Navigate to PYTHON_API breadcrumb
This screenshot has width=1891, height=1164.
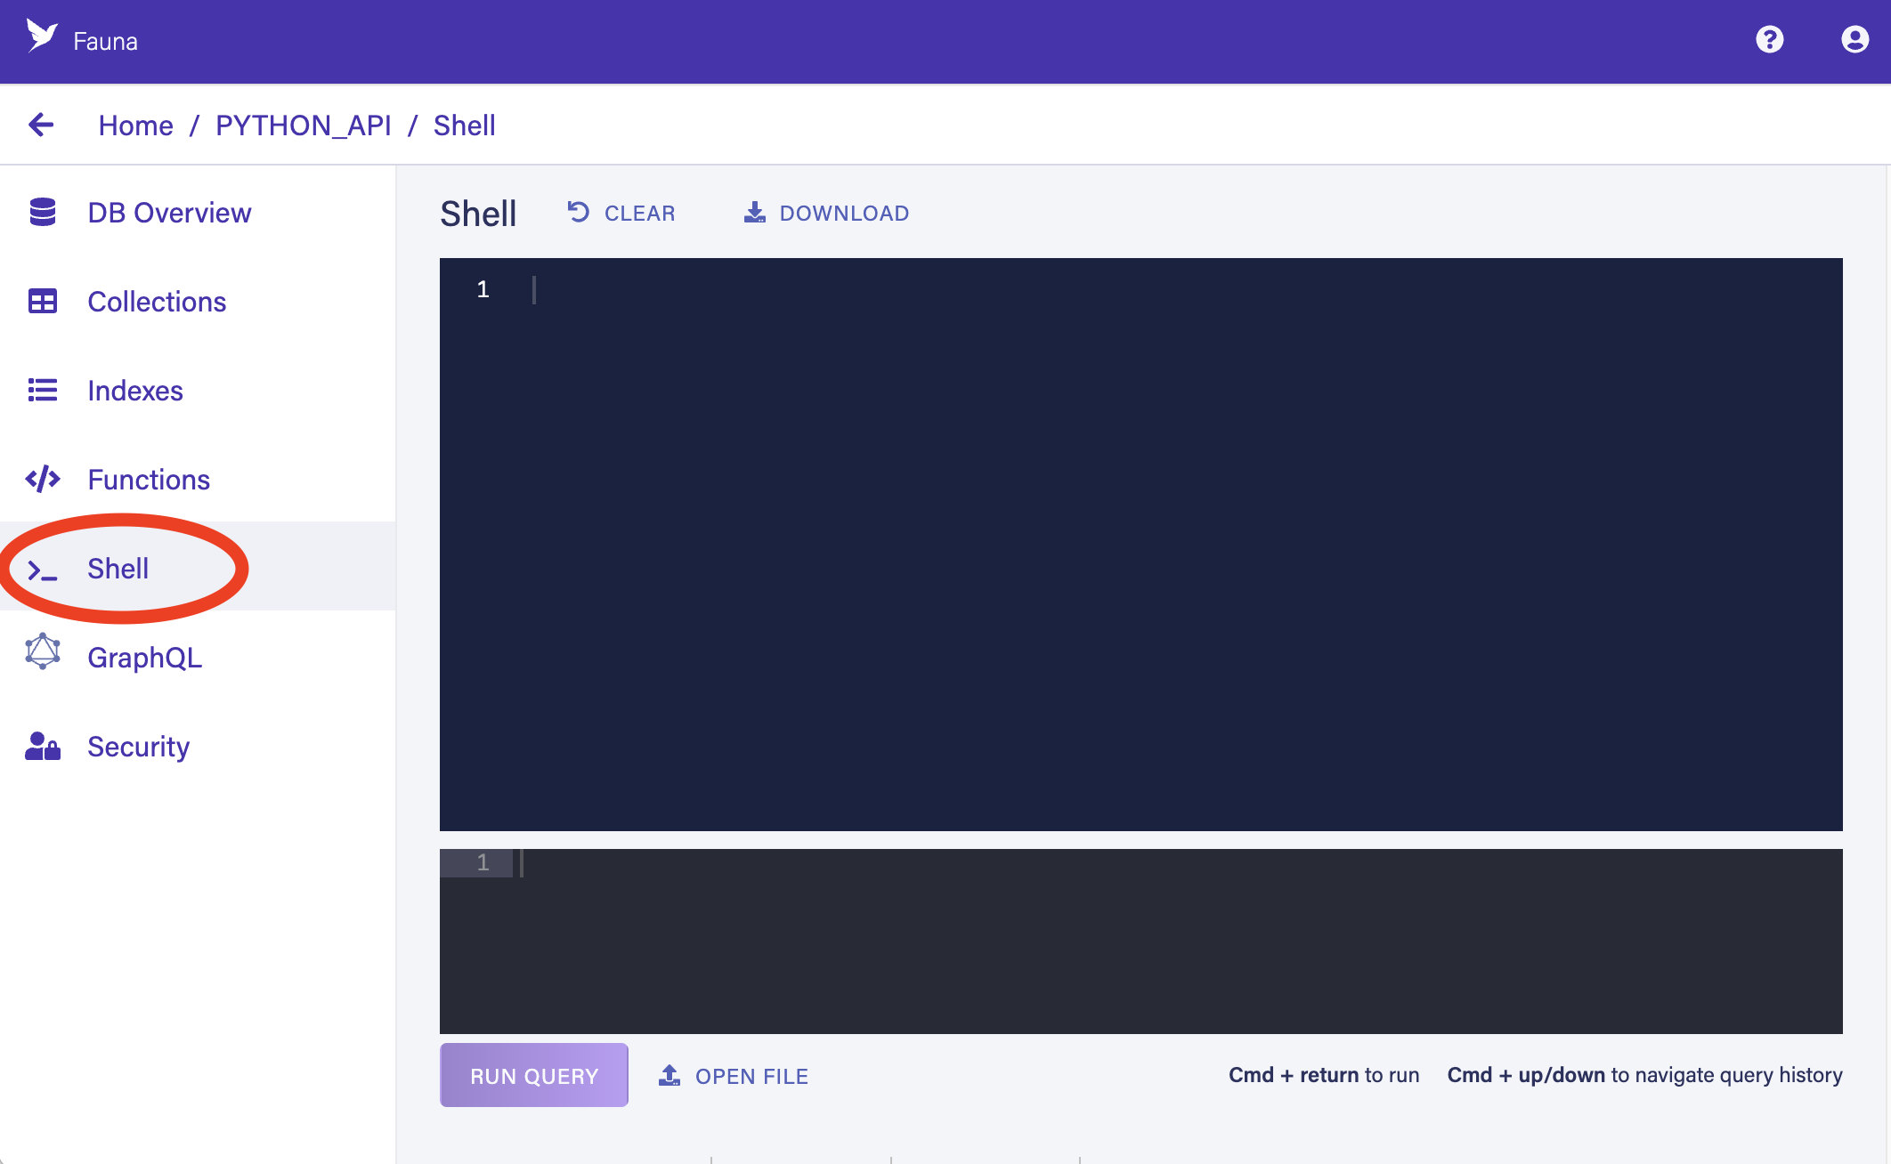(304, 125)
